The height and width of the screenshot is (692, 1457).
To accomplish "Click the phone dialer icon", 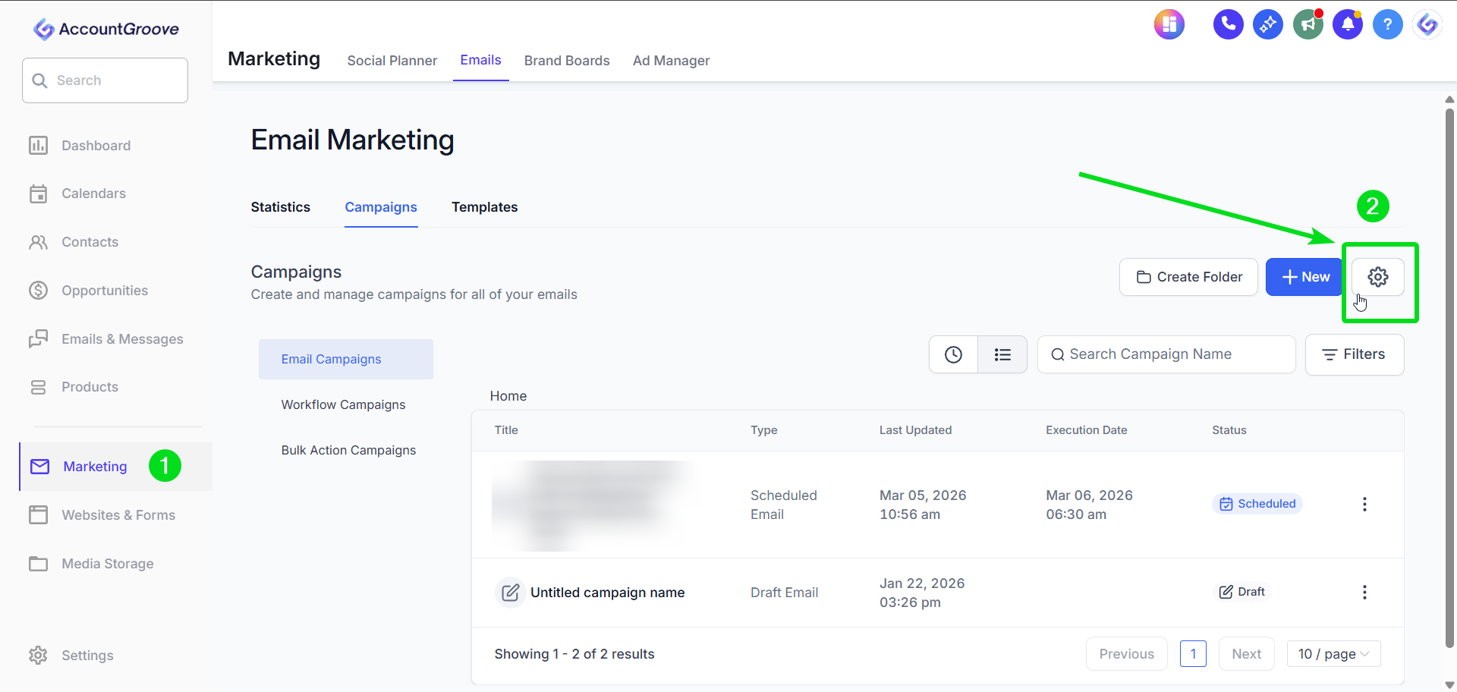I will tap(1228, 25).
